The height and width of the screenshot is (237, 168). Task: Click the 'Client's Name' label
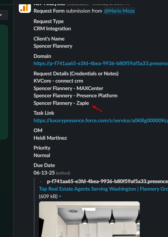coord(49,39)
